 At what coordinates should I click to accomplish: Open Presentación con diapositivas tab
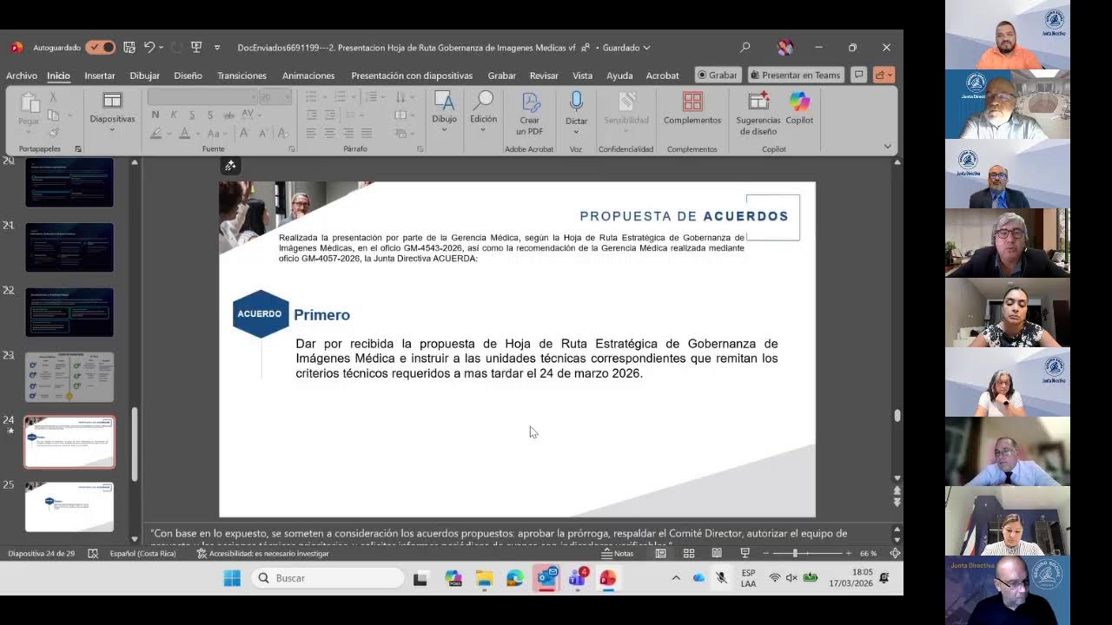click(412, 76)
